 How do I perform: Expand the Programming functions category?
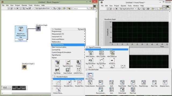68,31
